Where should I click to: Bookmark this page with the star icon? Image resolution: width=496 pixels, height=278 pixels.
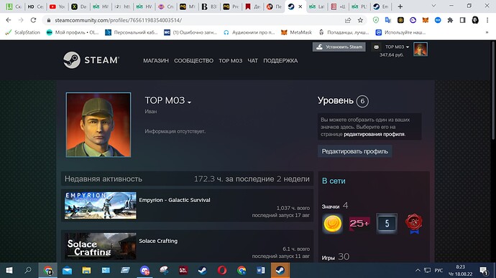[360, 20]
